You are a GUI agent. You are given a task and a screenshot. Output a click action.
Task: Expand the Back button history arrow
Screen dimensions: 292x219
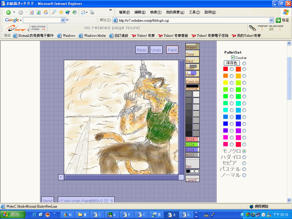[14, 13]
